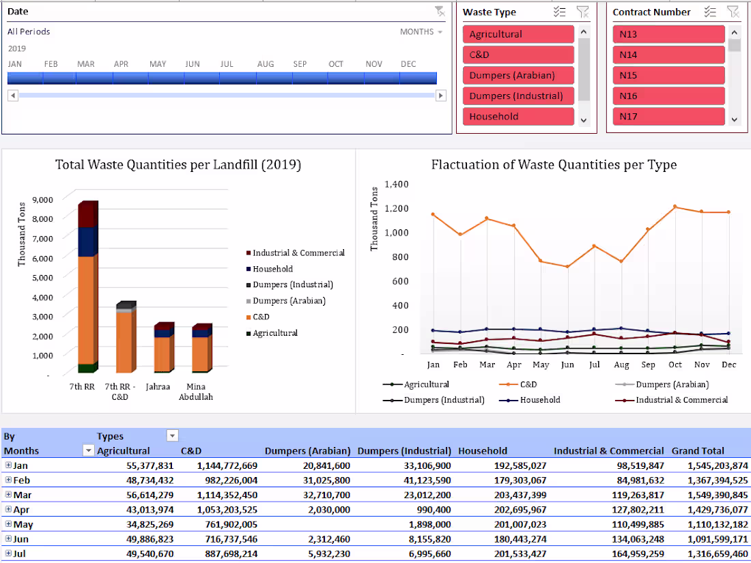751x563 pixels.
Task: Clear the Waste Type slicer filter
Action: [x=583, y=12]
